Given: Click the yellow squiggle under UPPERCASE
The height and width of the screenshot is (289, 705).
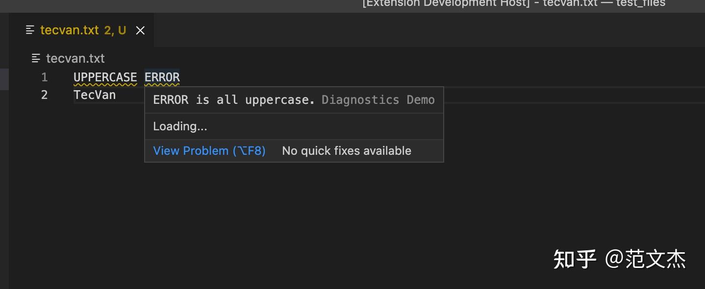Looking at the screenshot, I should pos(105,83).
